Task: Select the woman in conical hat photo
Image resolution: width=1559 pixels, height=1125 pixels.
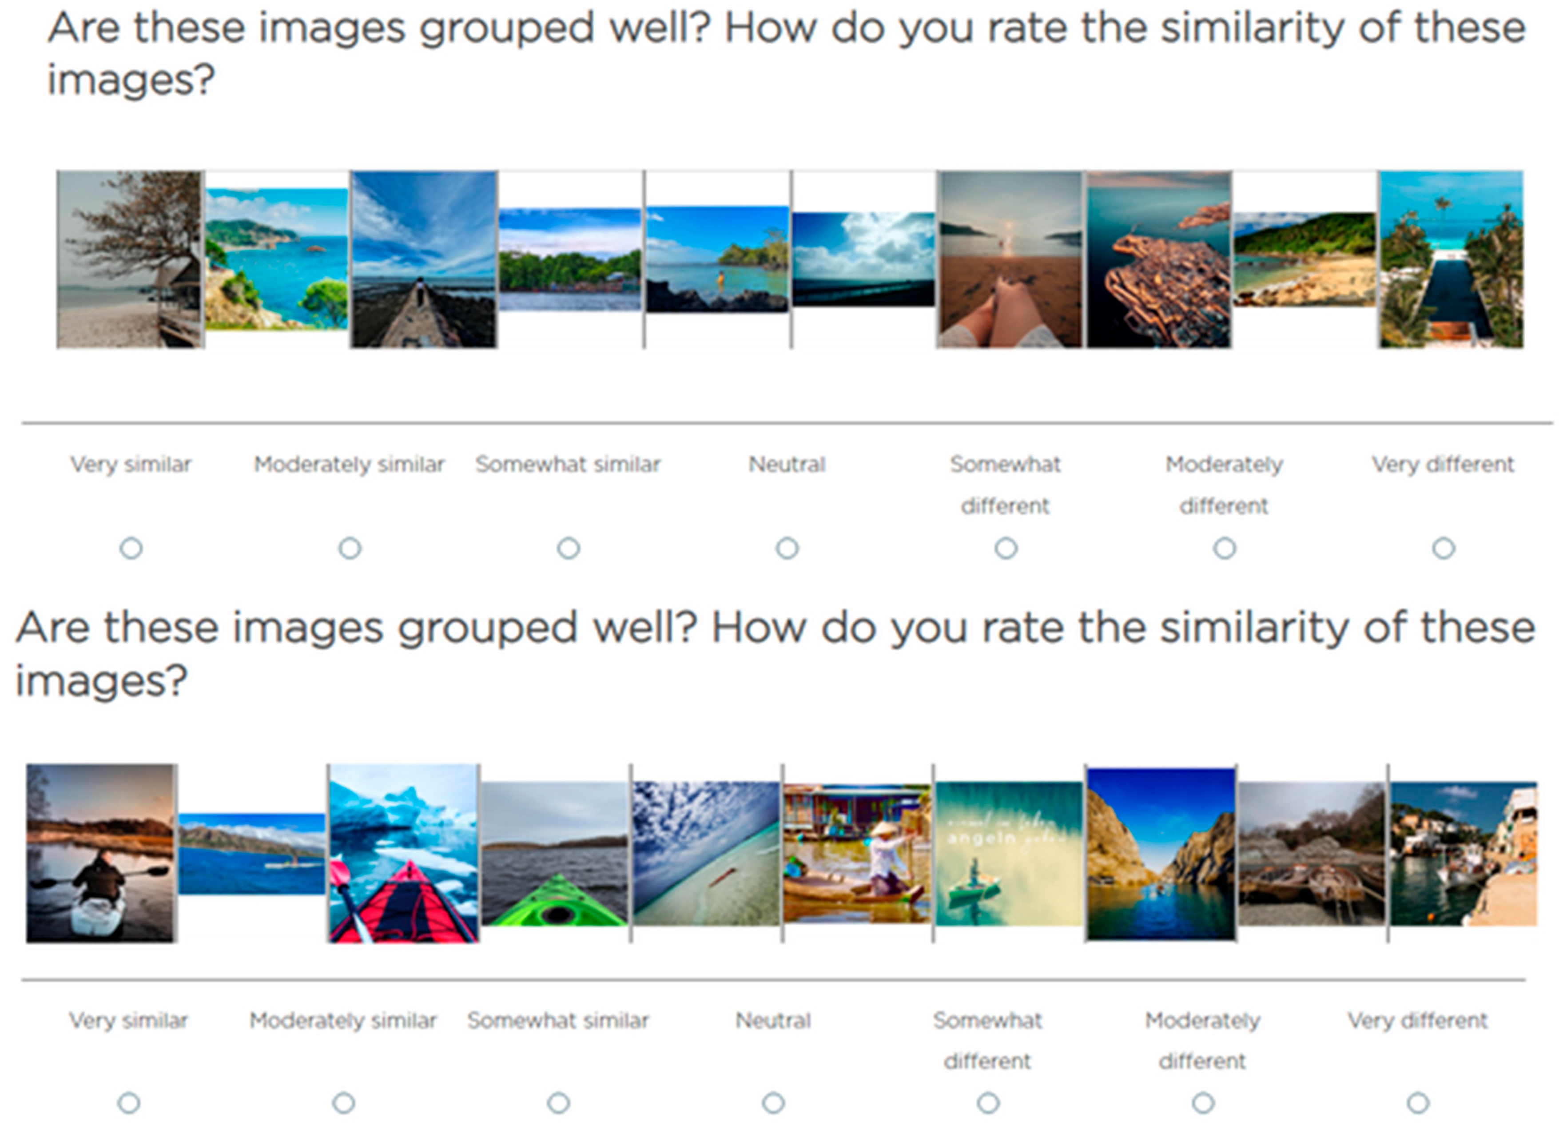Action: pyautogui.click(x=857, y=853)
